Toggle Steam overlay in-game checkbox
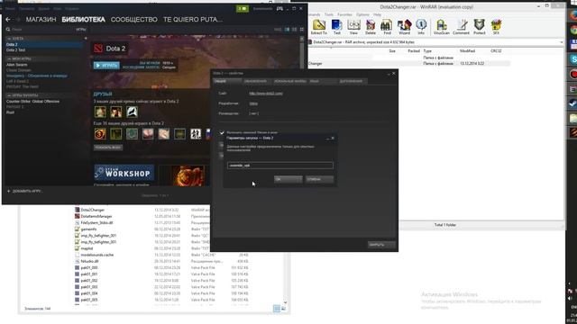 point(222,132)
